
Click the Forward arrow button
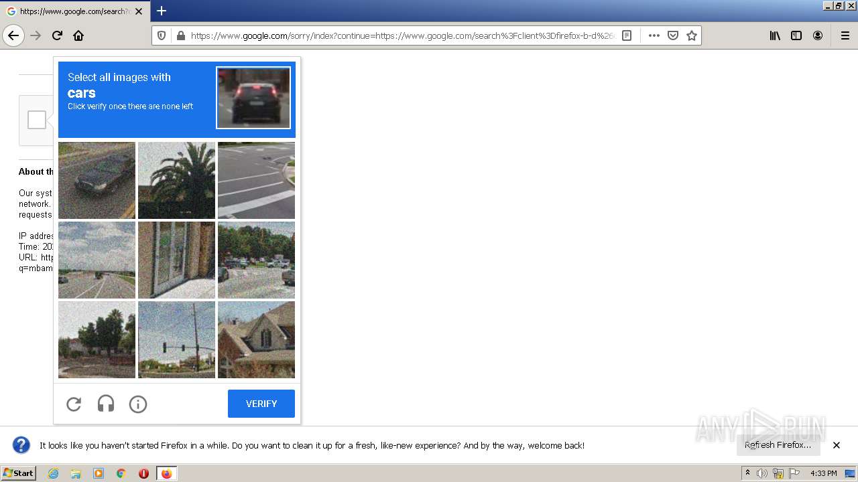[36, 35]
